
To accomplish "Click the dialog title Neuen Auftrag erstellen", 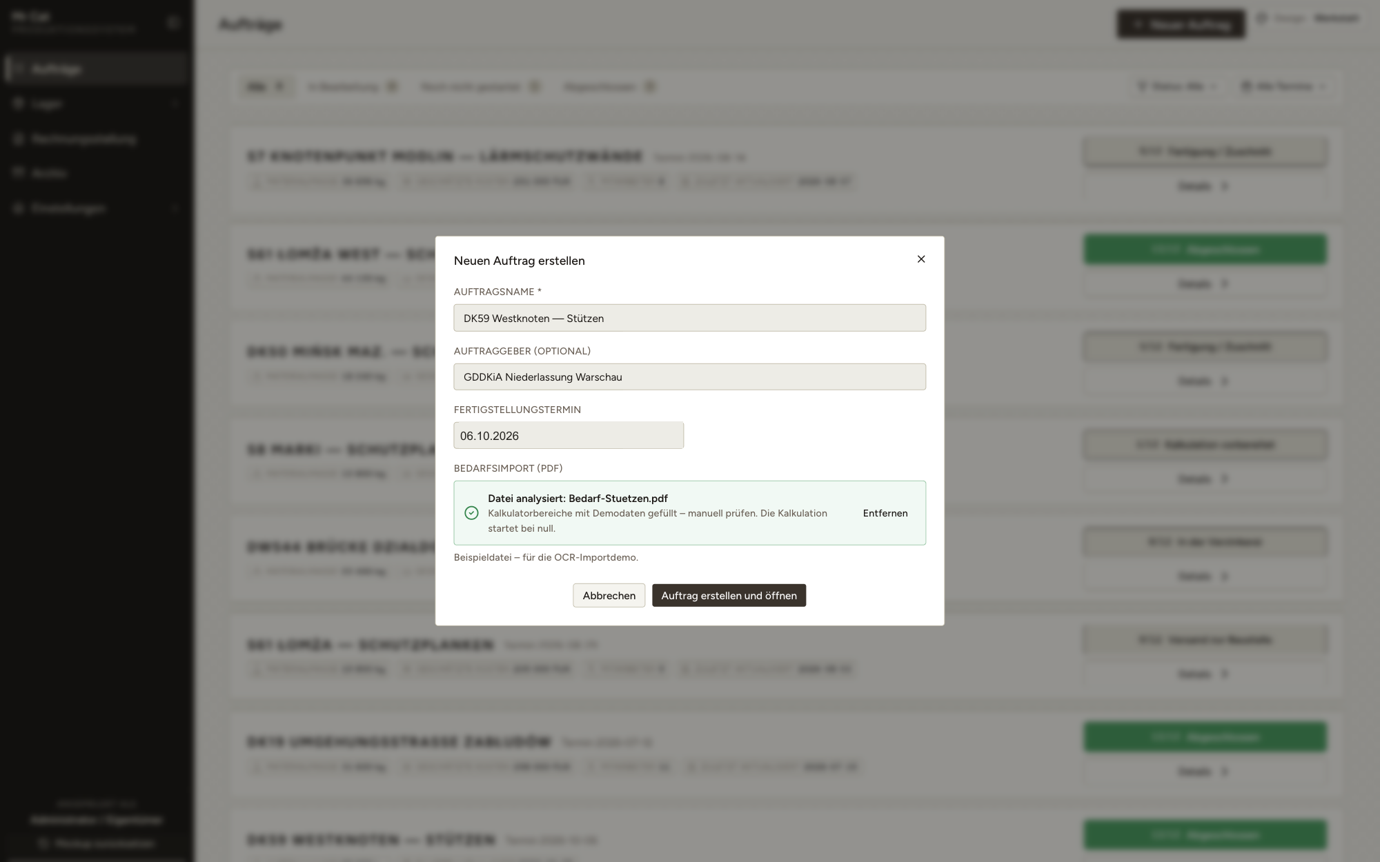I will [x=520, y=261].
